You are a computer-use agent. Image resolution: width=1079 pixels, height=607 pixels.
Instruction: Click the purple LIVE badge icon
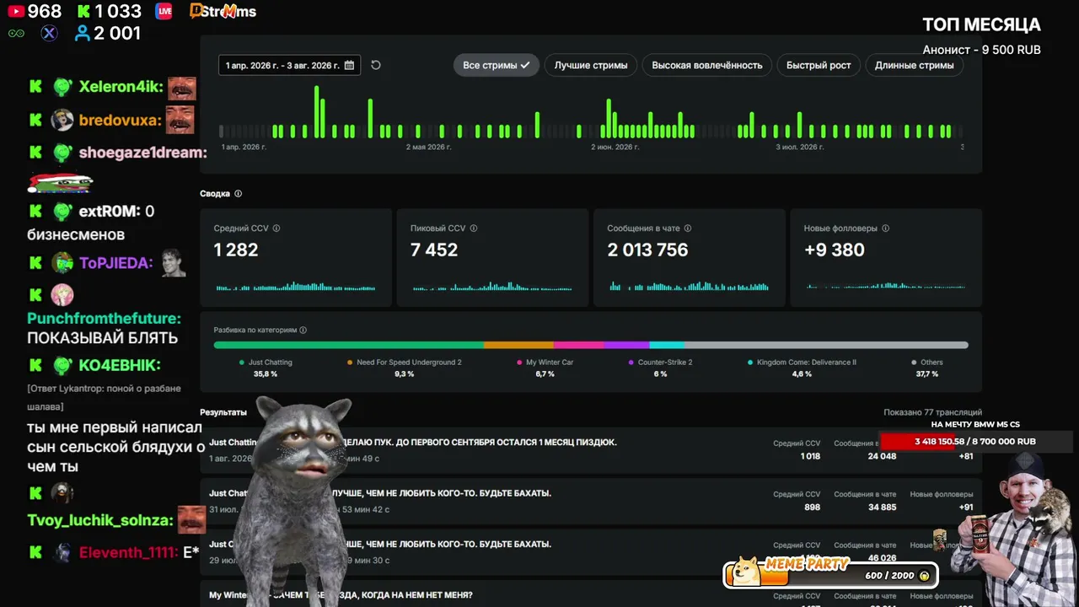point(164,11)
